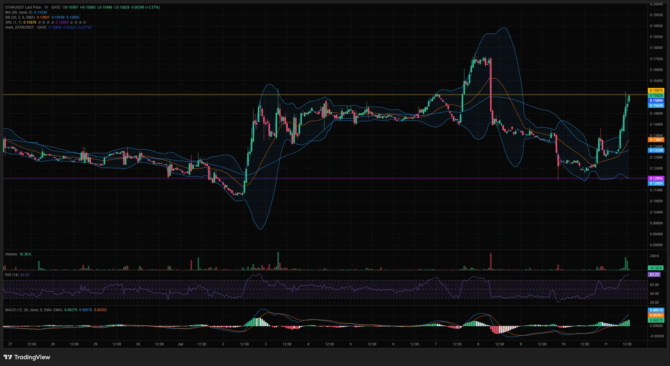Click the green 16.38 K volume tag
The height and width of the screenshot is (366, 670).
point(656,268)
